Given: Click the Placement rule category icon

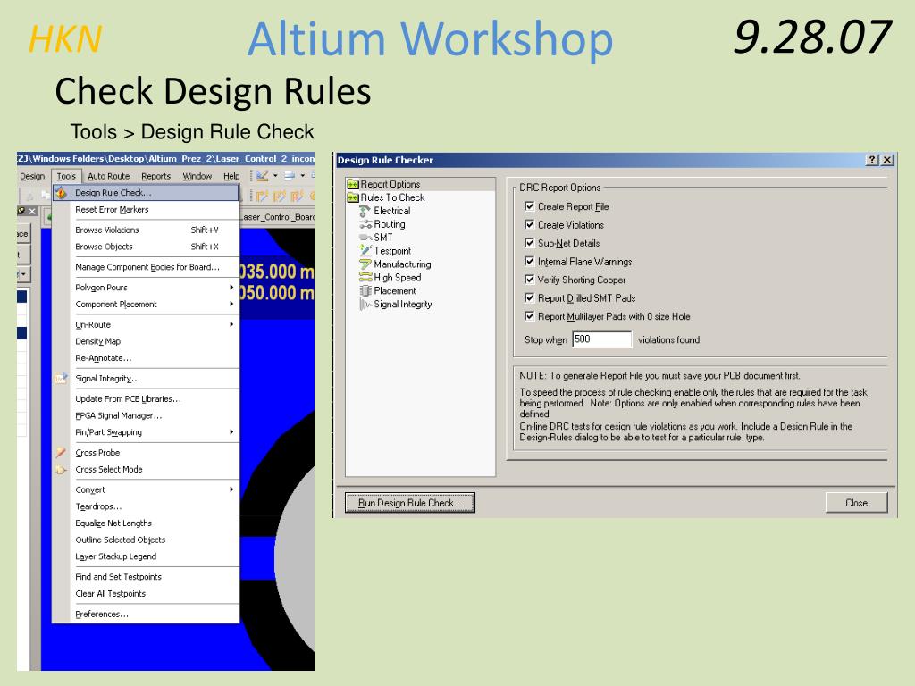Looking at the screenshot, I should click(x=365, y=291).
